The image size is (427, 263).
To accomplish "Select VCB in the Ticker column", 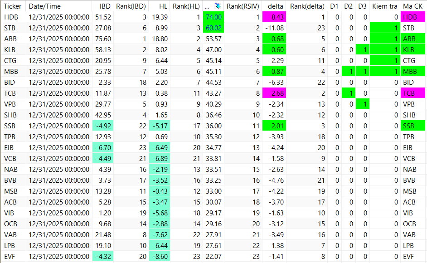I will pyautogui.click(x=10, y=159).
